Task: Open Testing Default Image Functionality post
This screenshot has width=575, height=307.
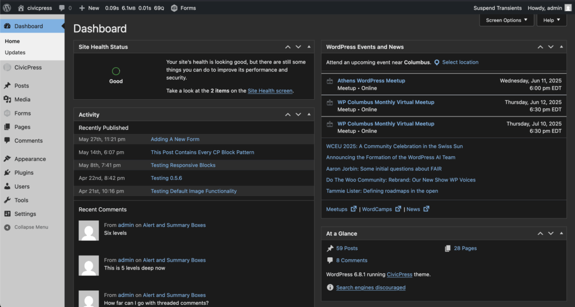Action: (194, 191)
